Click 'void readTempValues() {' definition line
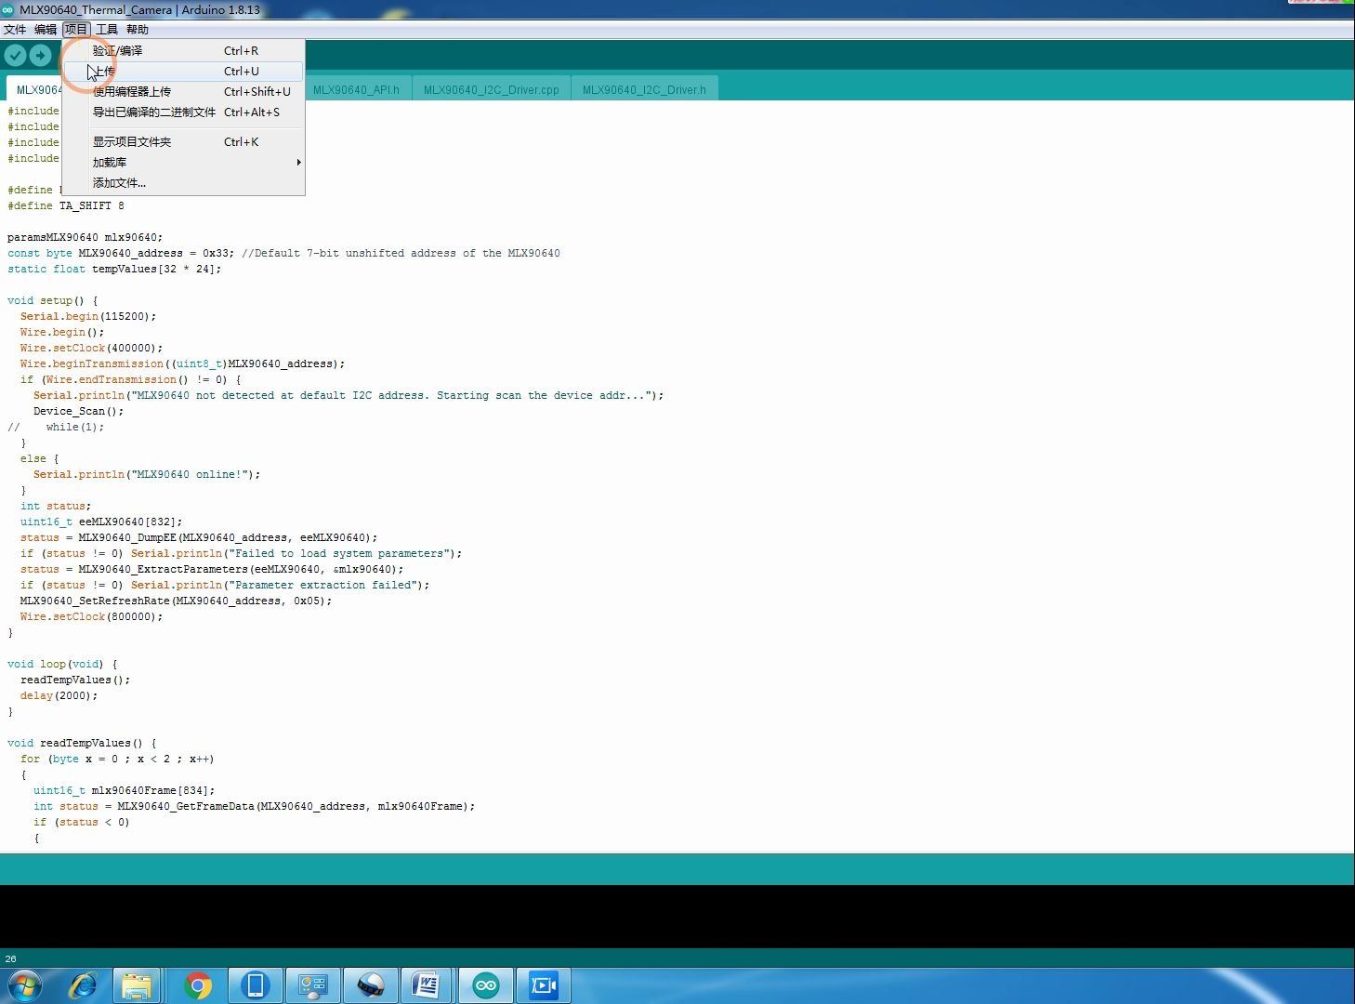 (x=82, y=743)
